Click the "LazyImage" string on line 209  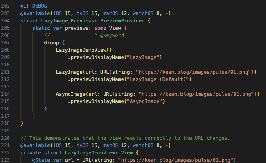143,57
